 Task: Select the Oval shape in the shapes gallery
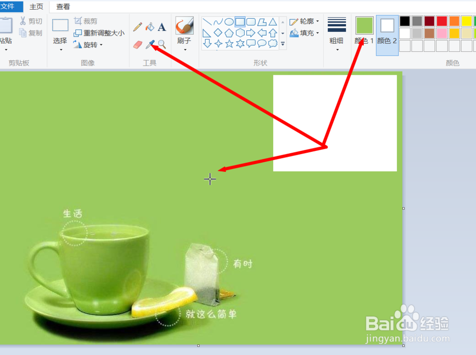point(229,21)
